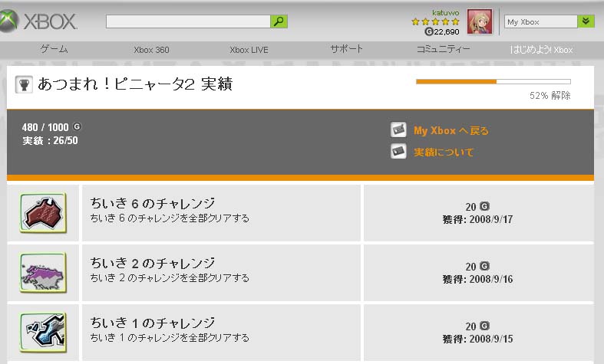The width and height of the screenshot is (604, 364).
Task: Click into the empty search text field
Action: [x=188, y=21]
